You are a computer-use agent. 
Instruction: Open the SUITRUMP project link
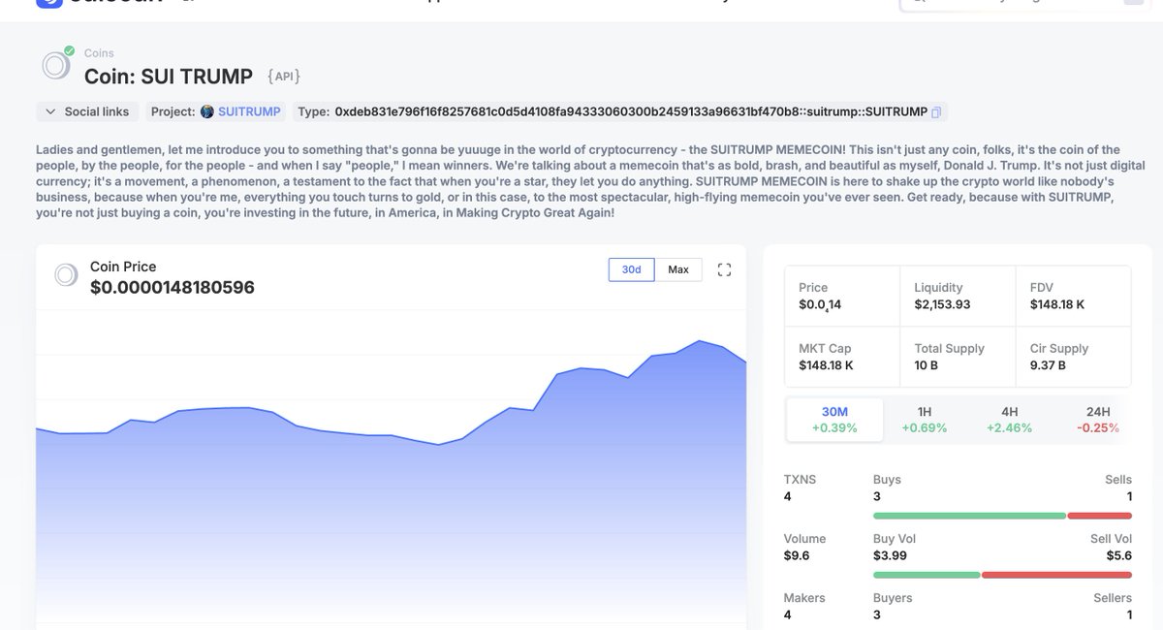point(249,111)
